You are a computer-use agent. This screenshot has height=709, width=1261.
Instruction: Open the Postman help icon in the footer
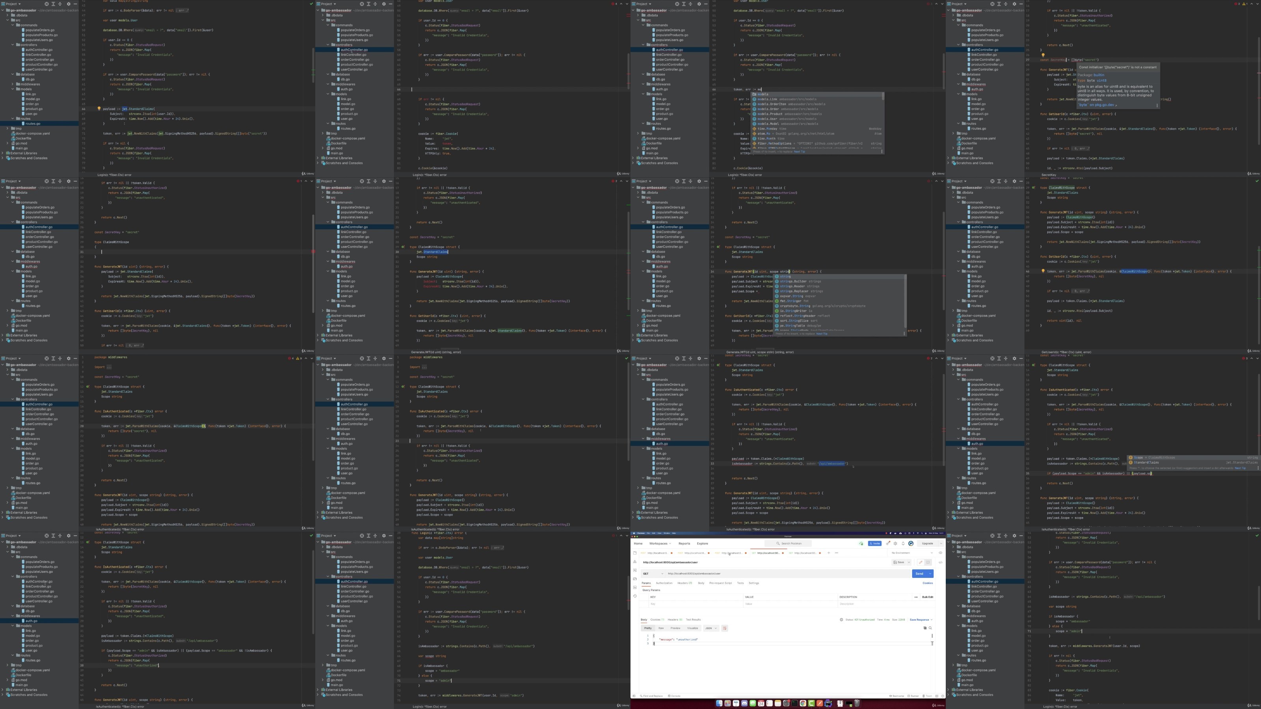click(943, 696)
